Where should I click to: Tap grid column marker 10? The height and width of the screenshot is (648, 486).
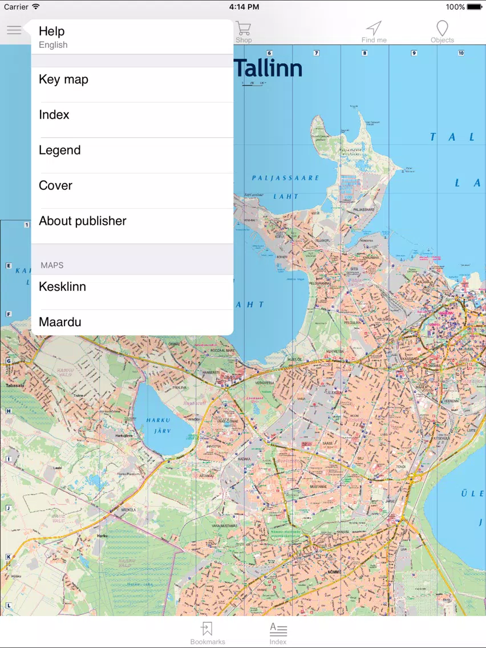click(x=461, y=53)
